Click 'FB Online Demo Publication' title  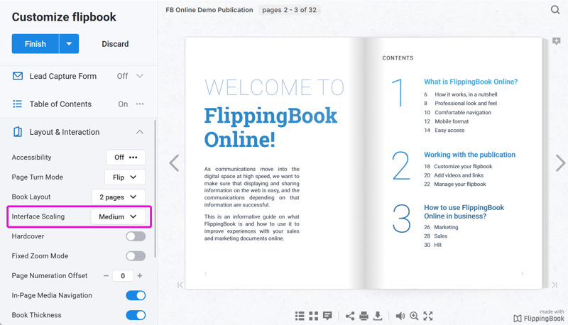[209, 10]
